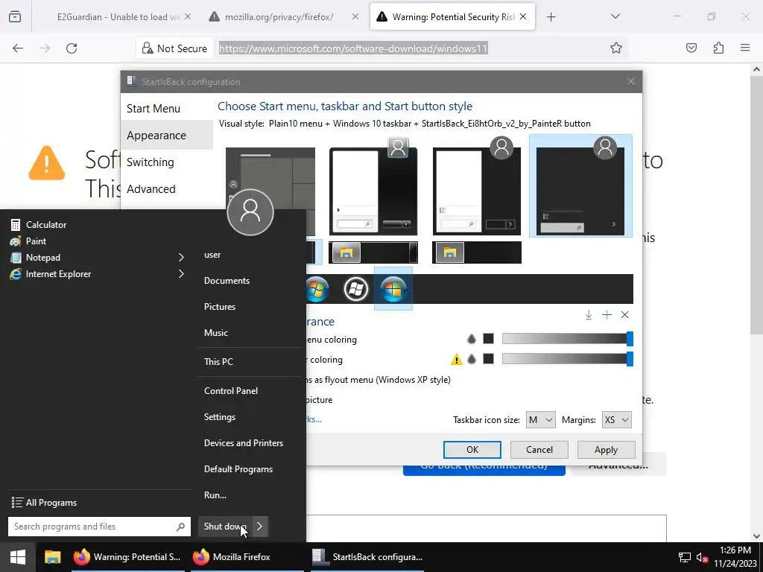Click the plus icon to add an orb
The height and width of the screenshot is (572, 763).
click(607, 315)
